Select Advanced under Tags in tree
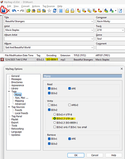125x159 pixels. coord(20,104)
